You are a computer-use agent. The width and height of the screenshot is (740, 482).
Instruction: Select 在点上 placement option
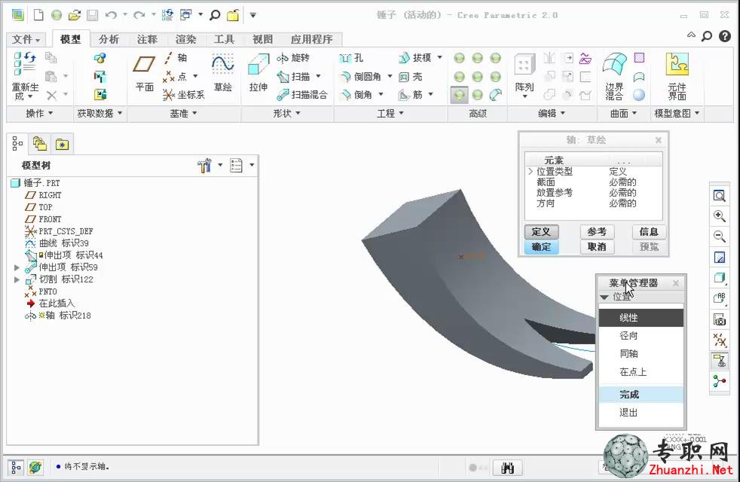click(641, 372)
